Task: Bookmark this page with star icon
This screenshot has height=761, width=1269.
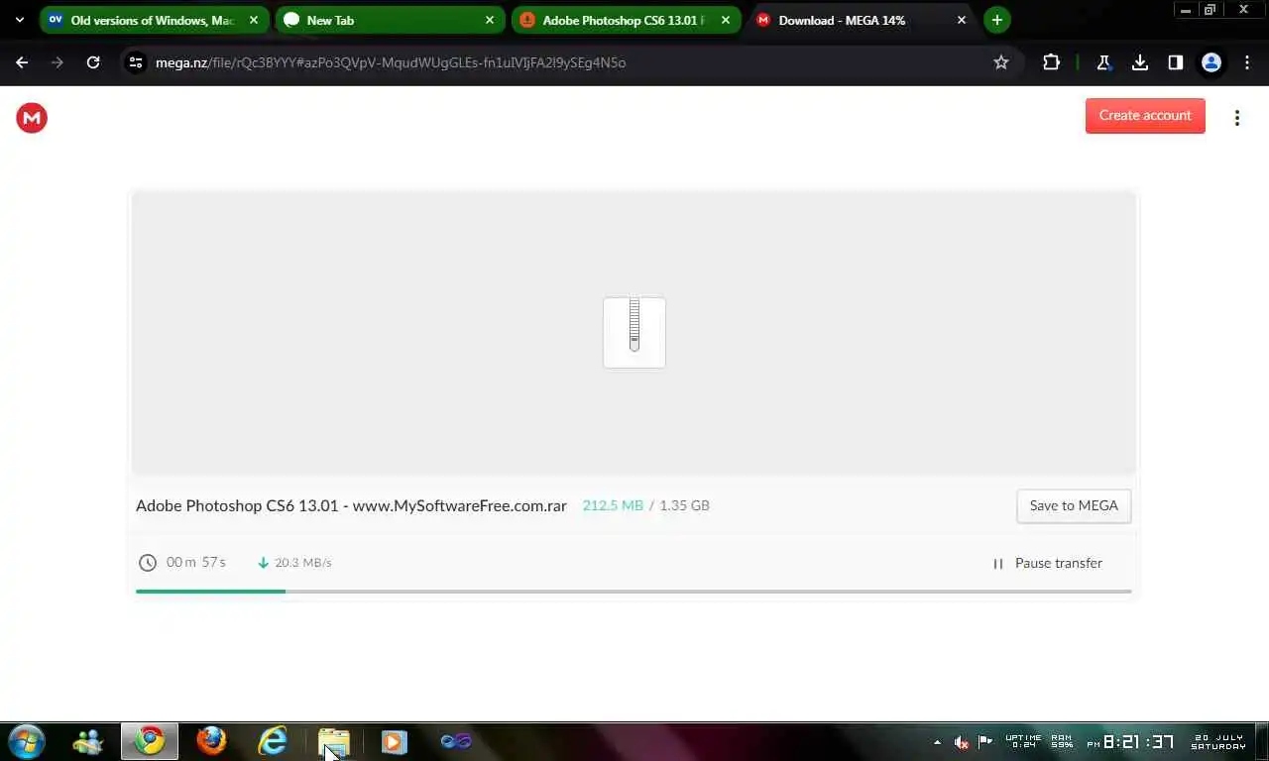Action: [x=1001, y=62]
